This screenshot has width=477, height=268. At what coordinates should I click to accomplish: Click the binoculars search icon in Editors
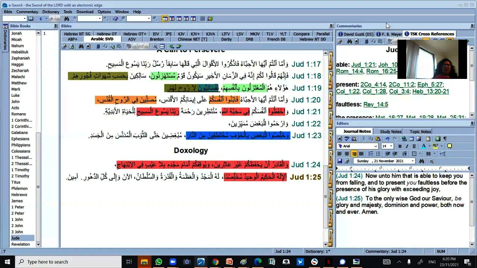[x=421, y=161]
